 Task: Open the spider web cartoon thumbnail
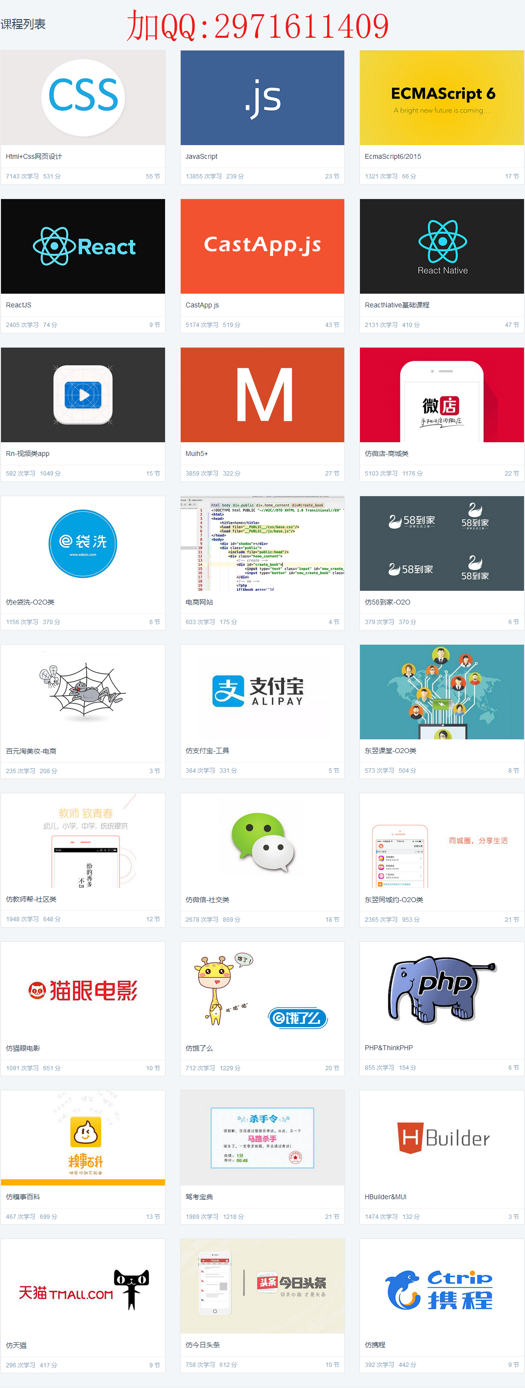[x=83, y=692]
